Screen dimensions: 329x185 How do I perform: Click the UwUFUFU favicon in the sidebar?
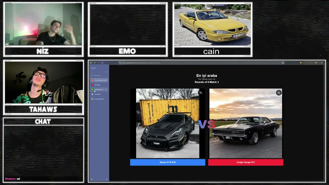[93, 80]
